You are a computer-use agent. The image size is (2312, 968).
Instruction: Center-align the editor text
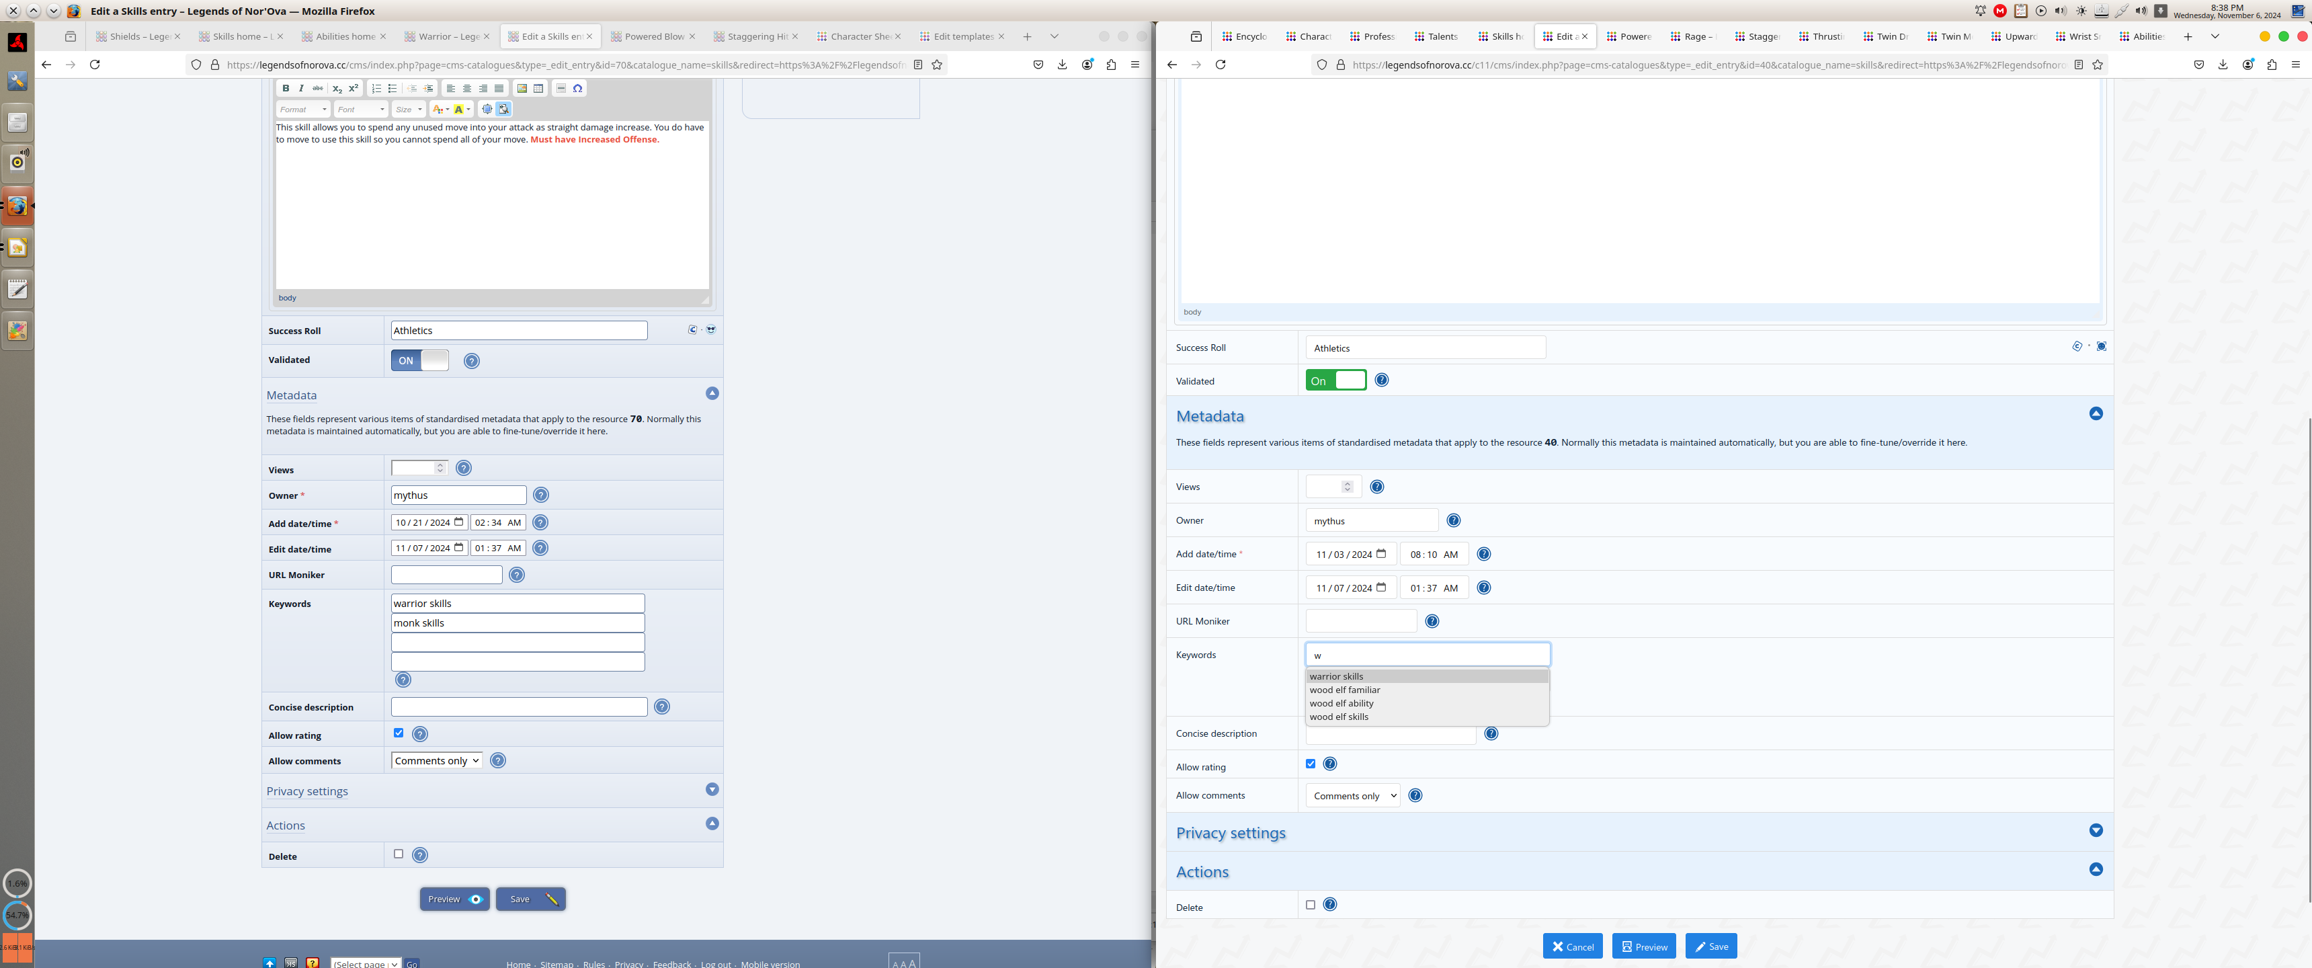466,88
